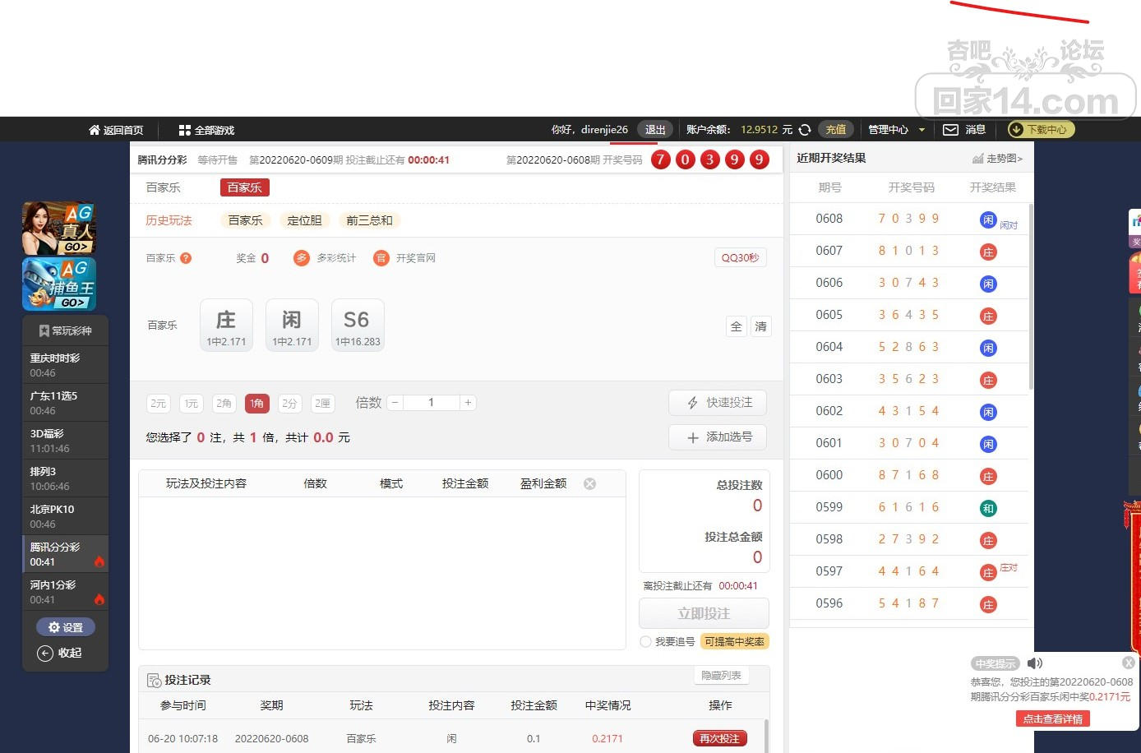Increase the 倍数 multiplier
Image resolution: width=1141 pixels, height=753 pixels.
tap(468, 403)
